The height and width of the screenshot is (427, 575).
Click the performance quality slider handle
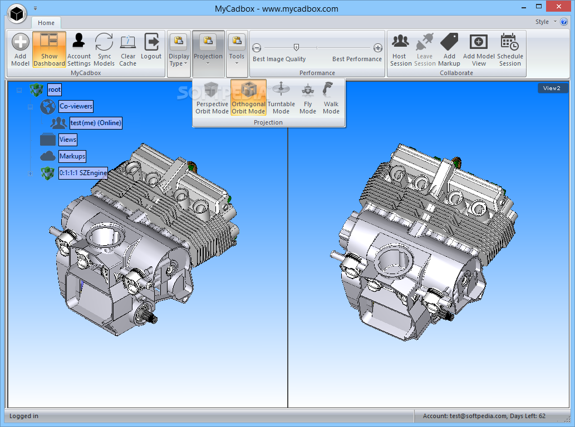pyautogui.click(x=296, y=47)
